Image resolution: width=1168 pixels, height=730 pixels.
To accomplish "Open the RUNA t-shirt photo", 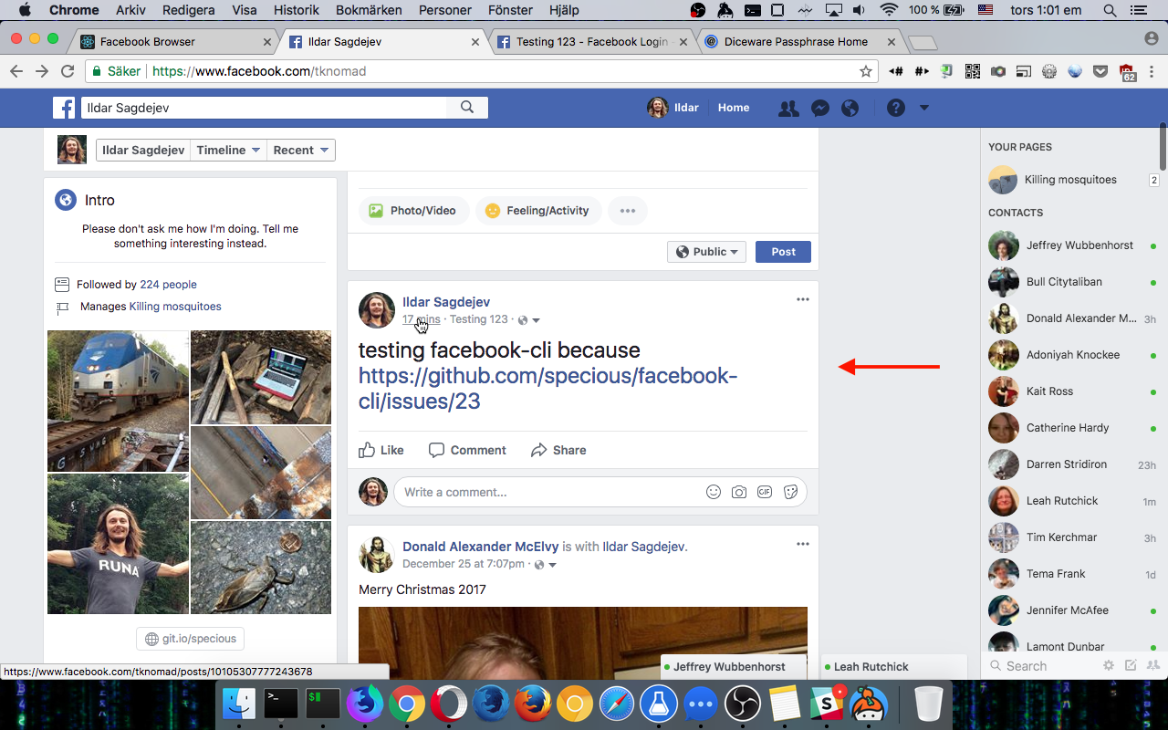I will pos(118,544).
